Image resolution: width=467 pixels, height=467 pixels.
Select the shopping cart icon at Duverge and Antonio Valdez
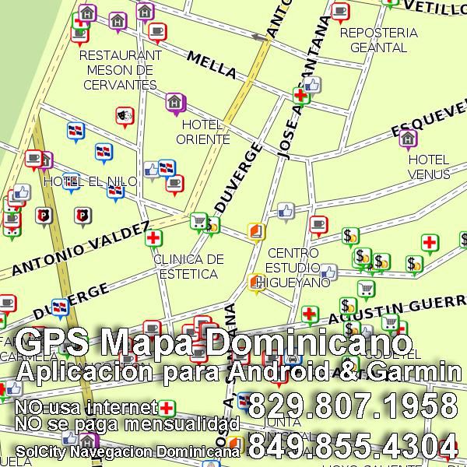[x=198, y=221]
